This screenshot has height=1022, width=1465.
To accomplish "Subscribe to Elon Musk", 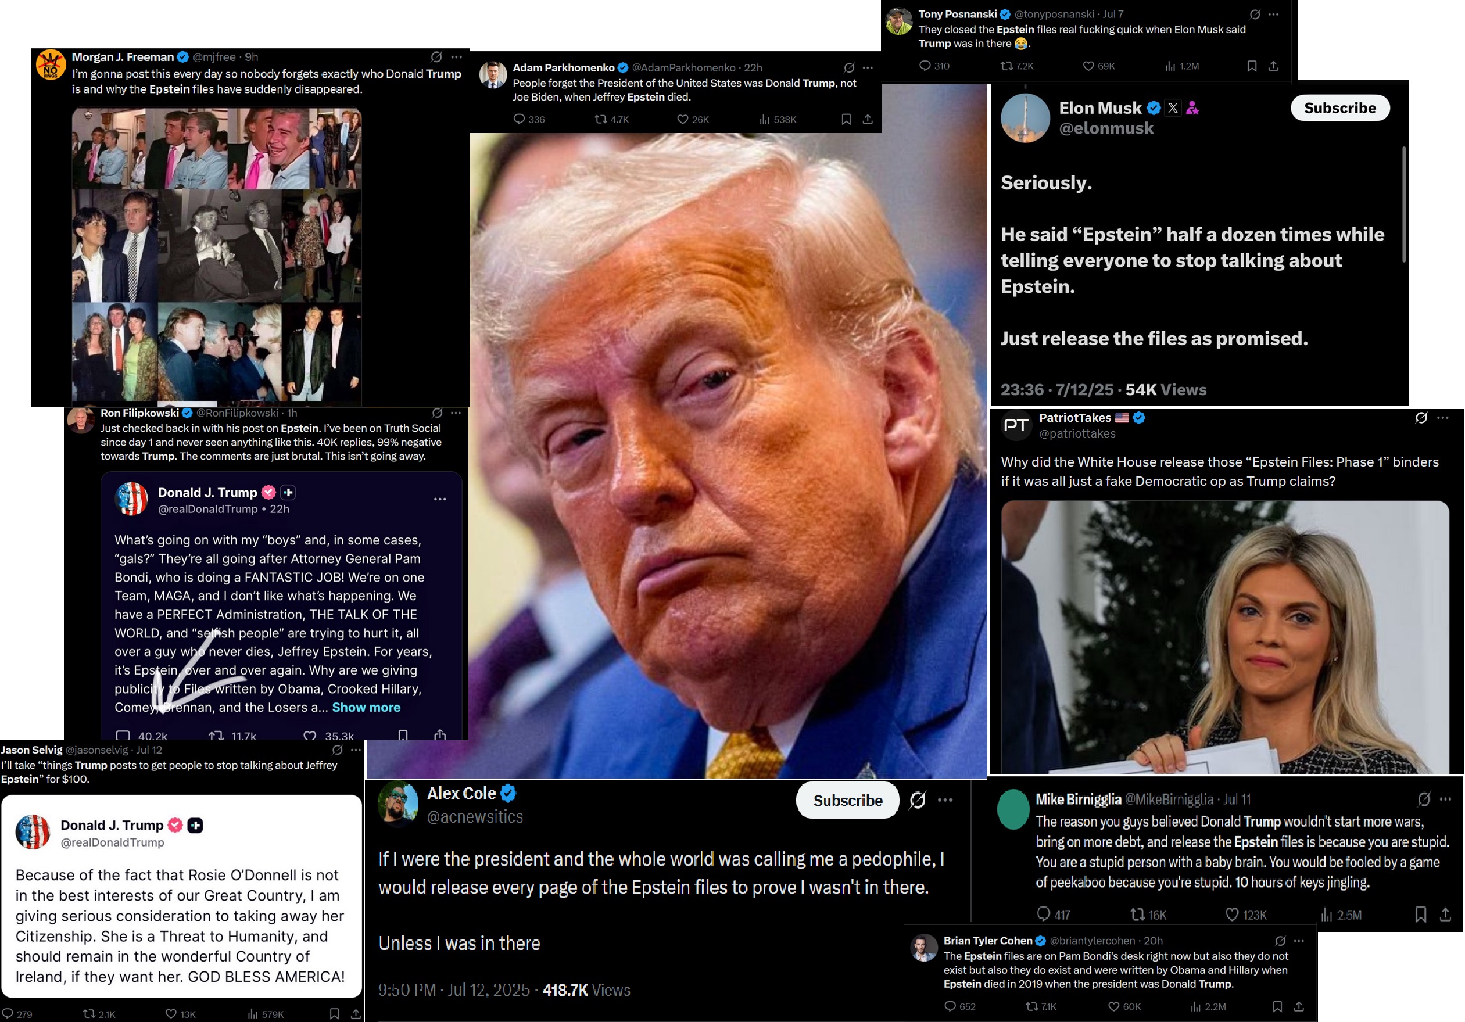I will pyautogui.click(x=1340, y=108).
